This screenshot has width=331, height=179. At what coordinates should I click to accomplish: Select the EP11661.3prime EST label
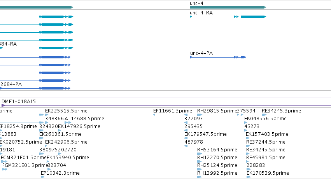[x=172, y=111]
